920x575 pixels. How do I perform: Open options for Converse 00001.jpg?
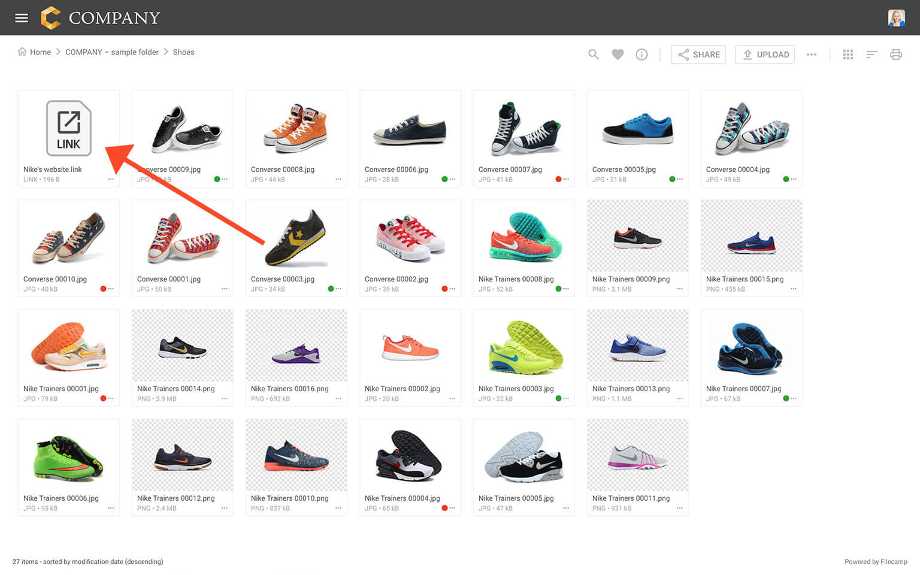(225, 289)
